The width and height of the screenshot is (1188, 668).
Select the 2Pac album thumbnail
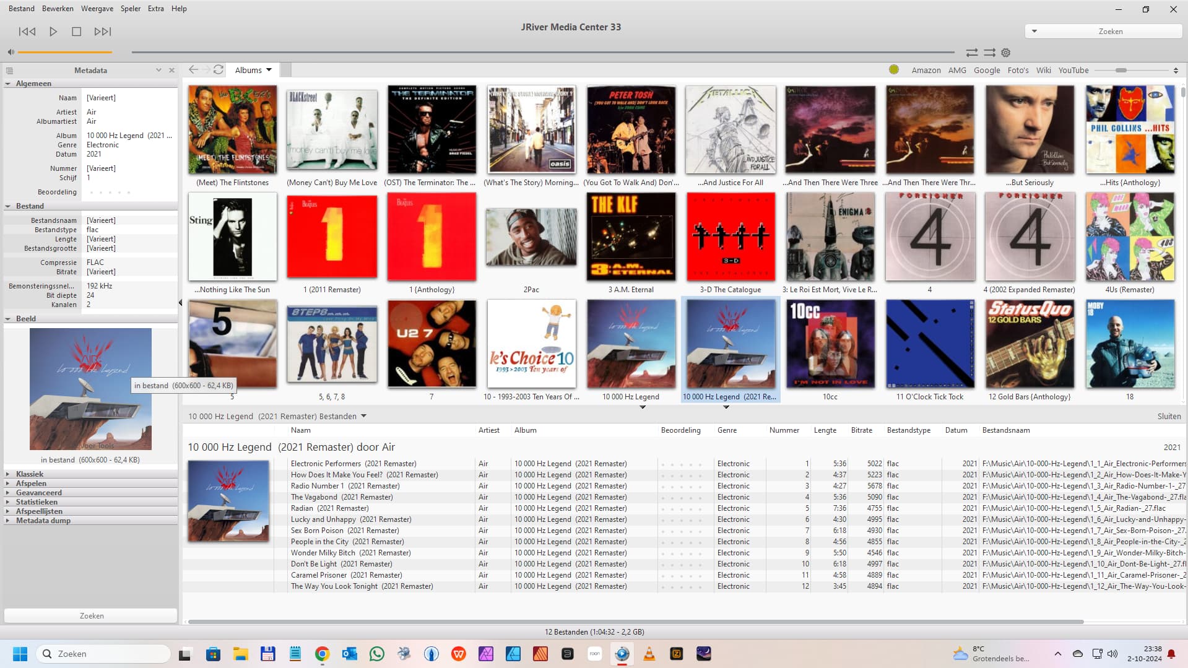(x=531, y=237)
